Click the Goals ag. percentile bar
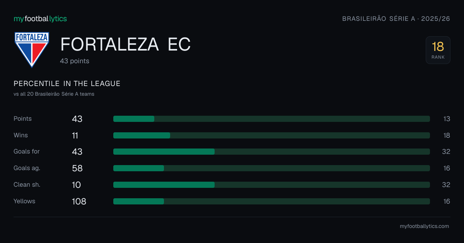The image size is (464, 243). point(271,168)
